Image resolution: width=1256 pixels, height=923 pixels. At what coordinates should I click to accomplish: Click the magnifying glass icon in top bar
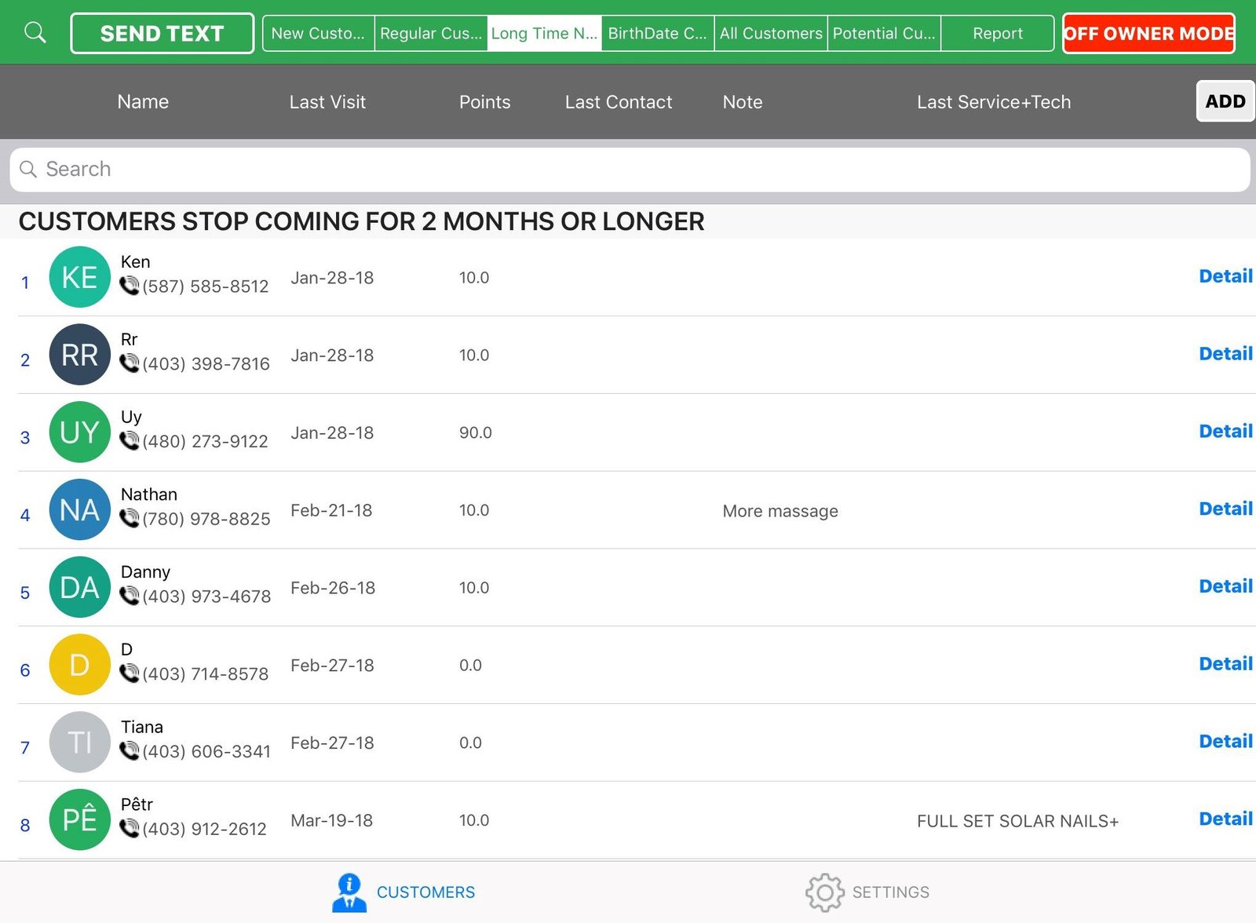(x=35, y=33)
